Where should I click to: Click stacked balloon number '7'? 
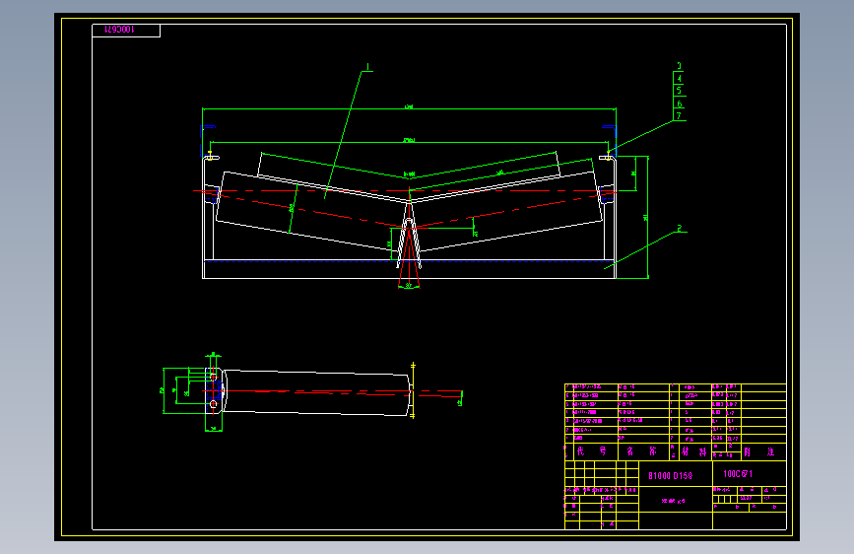point(679,115)
